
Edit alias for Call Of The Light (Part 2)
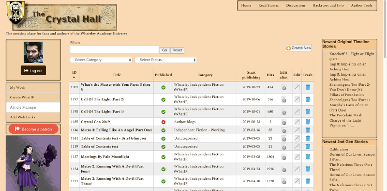point(284,99)
